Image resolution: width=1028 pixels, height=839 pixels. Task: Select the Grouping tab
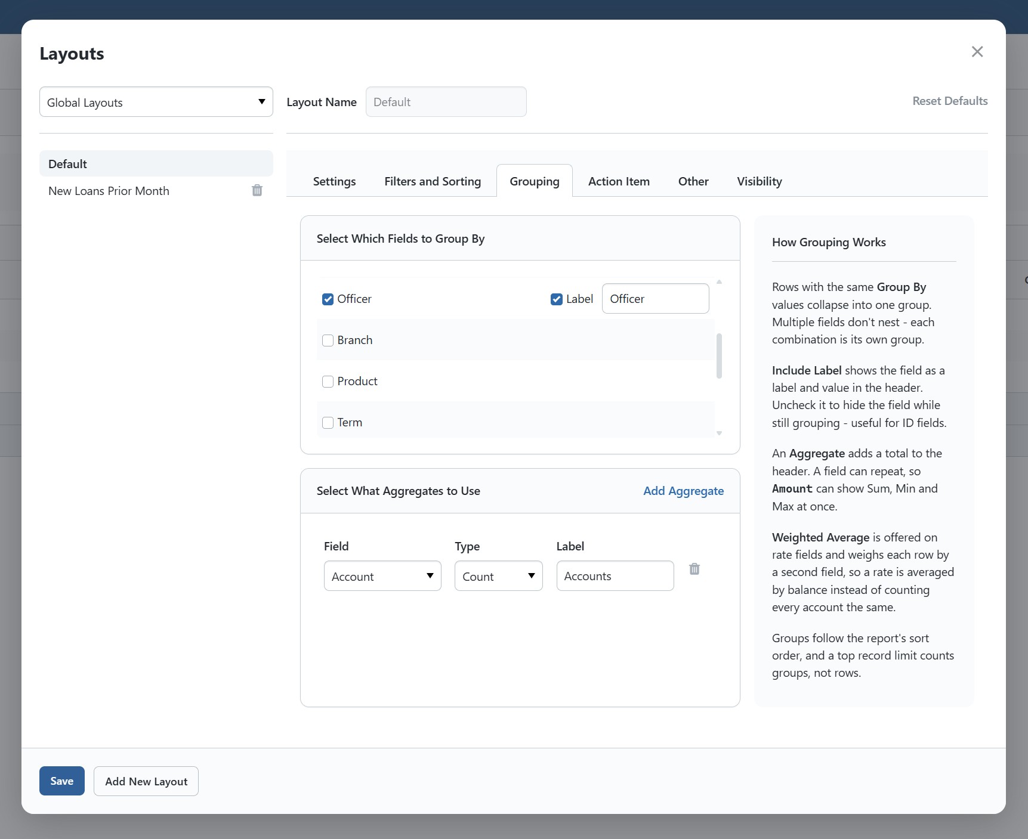click(535, 181)
